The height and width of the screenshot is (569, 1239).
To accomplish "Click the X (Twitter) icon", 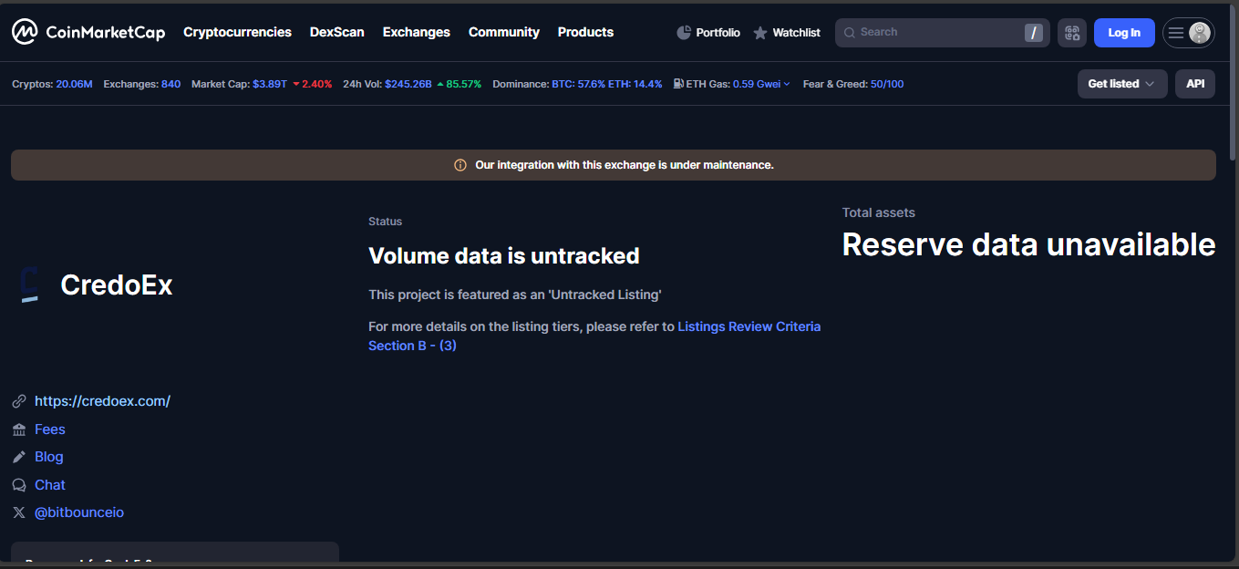I will pos(19,512).
